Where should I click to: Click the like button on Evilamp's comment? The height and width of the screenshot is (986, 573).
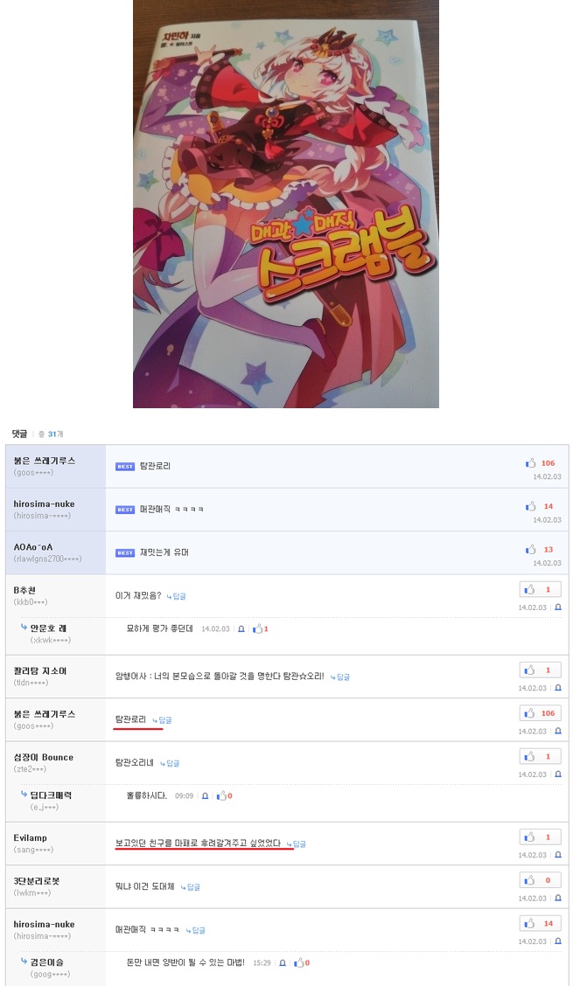click(541, 837)
